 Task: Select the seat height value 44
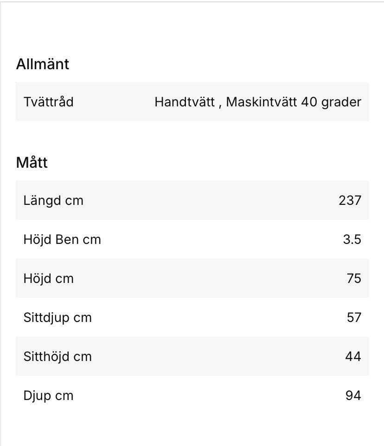pyautogui.click(x=353, y=357)
